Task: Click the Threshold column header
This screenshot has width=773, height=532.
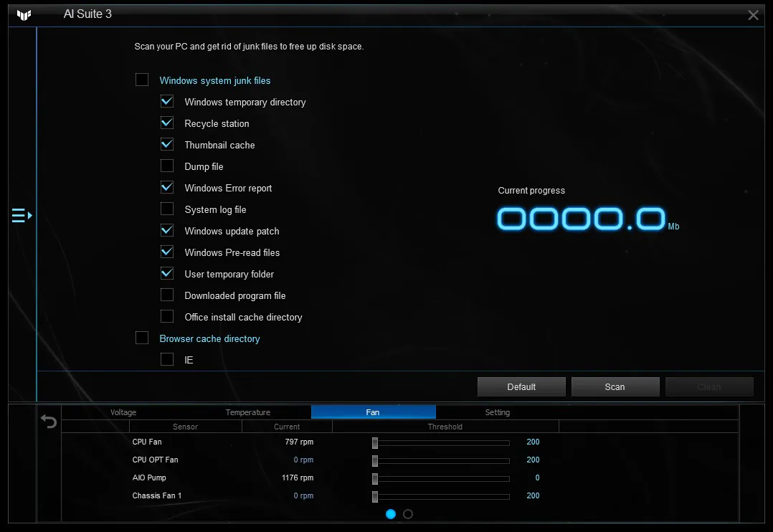Action: point(445,427)
